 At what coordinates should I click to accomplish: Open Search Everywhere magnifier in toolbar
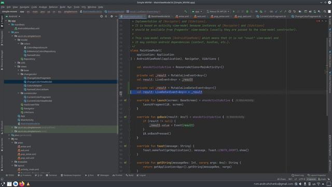325,11
